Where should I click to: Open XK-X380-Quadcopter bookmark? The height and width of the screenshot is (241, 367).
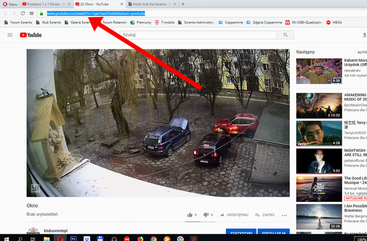304,23
